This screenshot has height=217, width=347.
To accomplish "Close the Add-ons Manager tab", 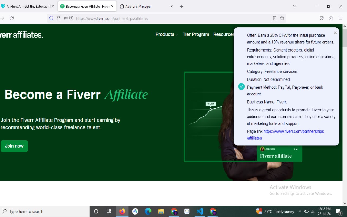I will (x=172, y=6).
